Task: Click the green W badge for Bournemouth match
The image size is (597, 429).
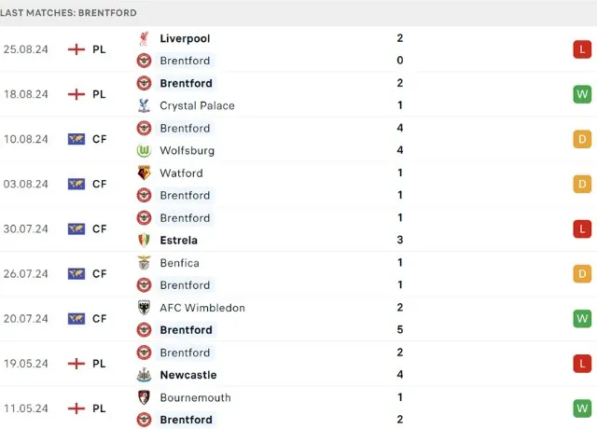Action: 582,408
